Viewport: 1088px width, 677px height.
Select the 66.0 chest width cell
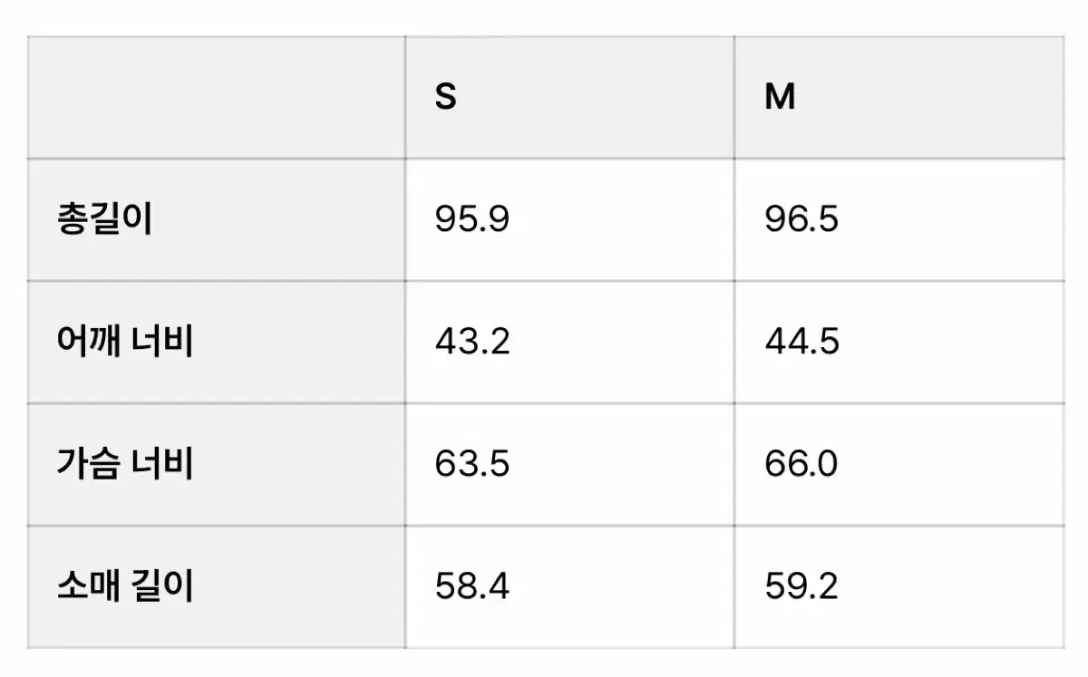899,465
